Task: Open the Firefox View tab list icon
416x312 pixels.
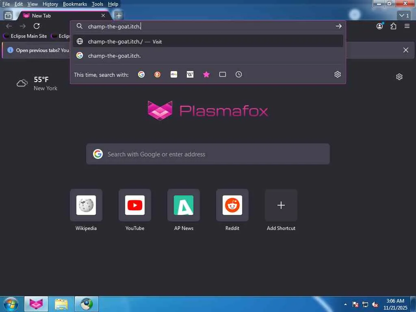Action: coord(8,16)
